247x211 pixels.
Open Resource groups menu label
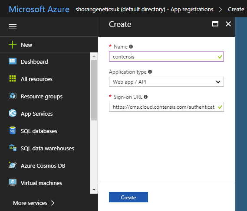click(42, 97)
